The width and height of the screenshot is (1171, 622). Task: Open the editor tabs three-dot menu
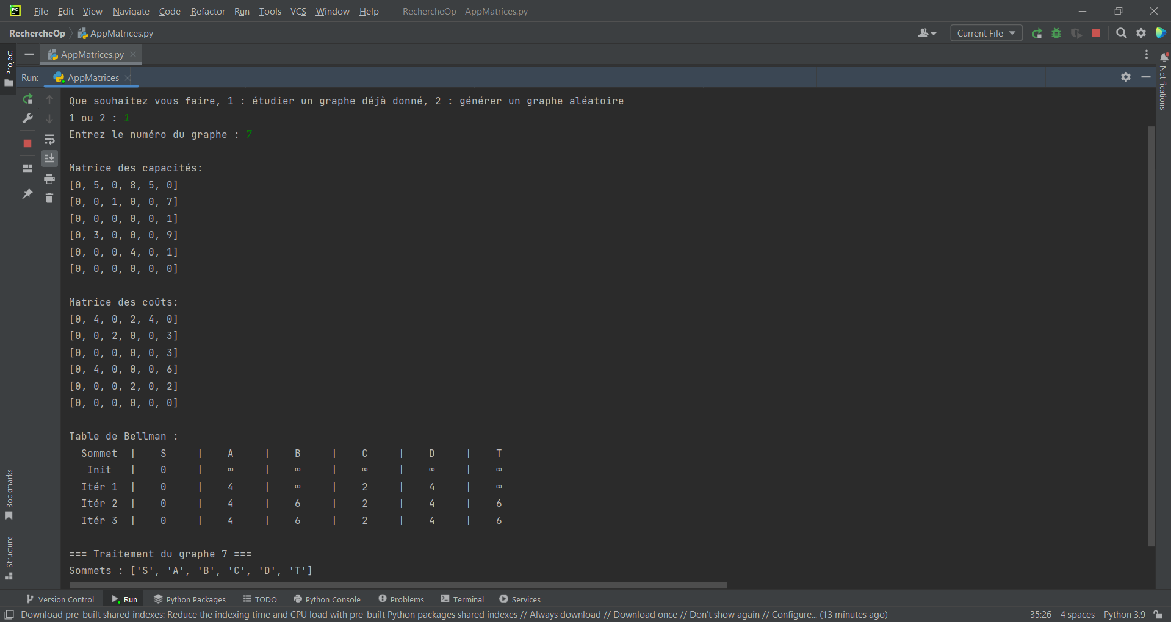coord(1147,54)
